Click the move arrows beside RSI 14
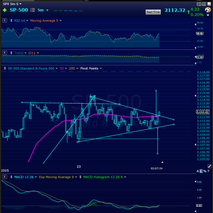213x213 pixels. [12, 21]
